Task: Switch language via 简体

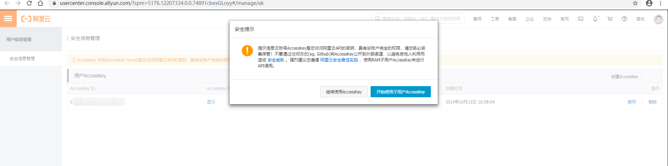Action: 640,19
